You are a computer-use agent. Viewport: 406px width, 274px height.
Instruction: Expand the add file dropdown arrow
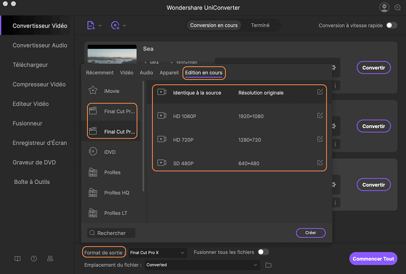pos(100,26)
